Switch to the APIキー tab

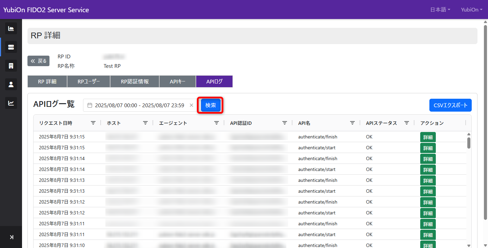(x=178, y=81)
